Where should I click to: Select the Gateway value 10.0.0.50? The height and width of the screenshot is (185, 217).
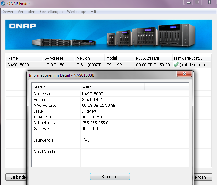click(91, 128)
